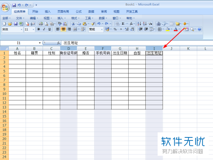Toggle the wrap text button
The width and height of the screenshot is (213, 160).
pos(83,29)
